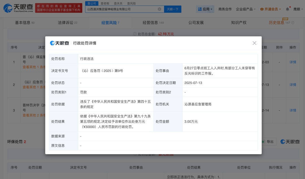
Task: Go to the 法律诉讼 section tab
Action: point(67,23)
